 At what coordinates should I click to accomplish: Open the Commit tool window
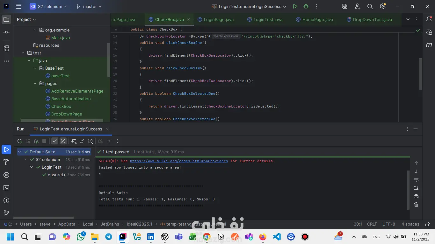coord(6,32)
